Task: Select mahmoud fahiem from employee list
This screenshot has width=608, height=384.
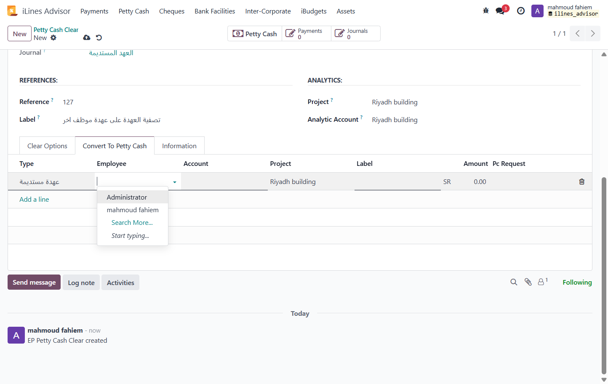Action: 133,210
